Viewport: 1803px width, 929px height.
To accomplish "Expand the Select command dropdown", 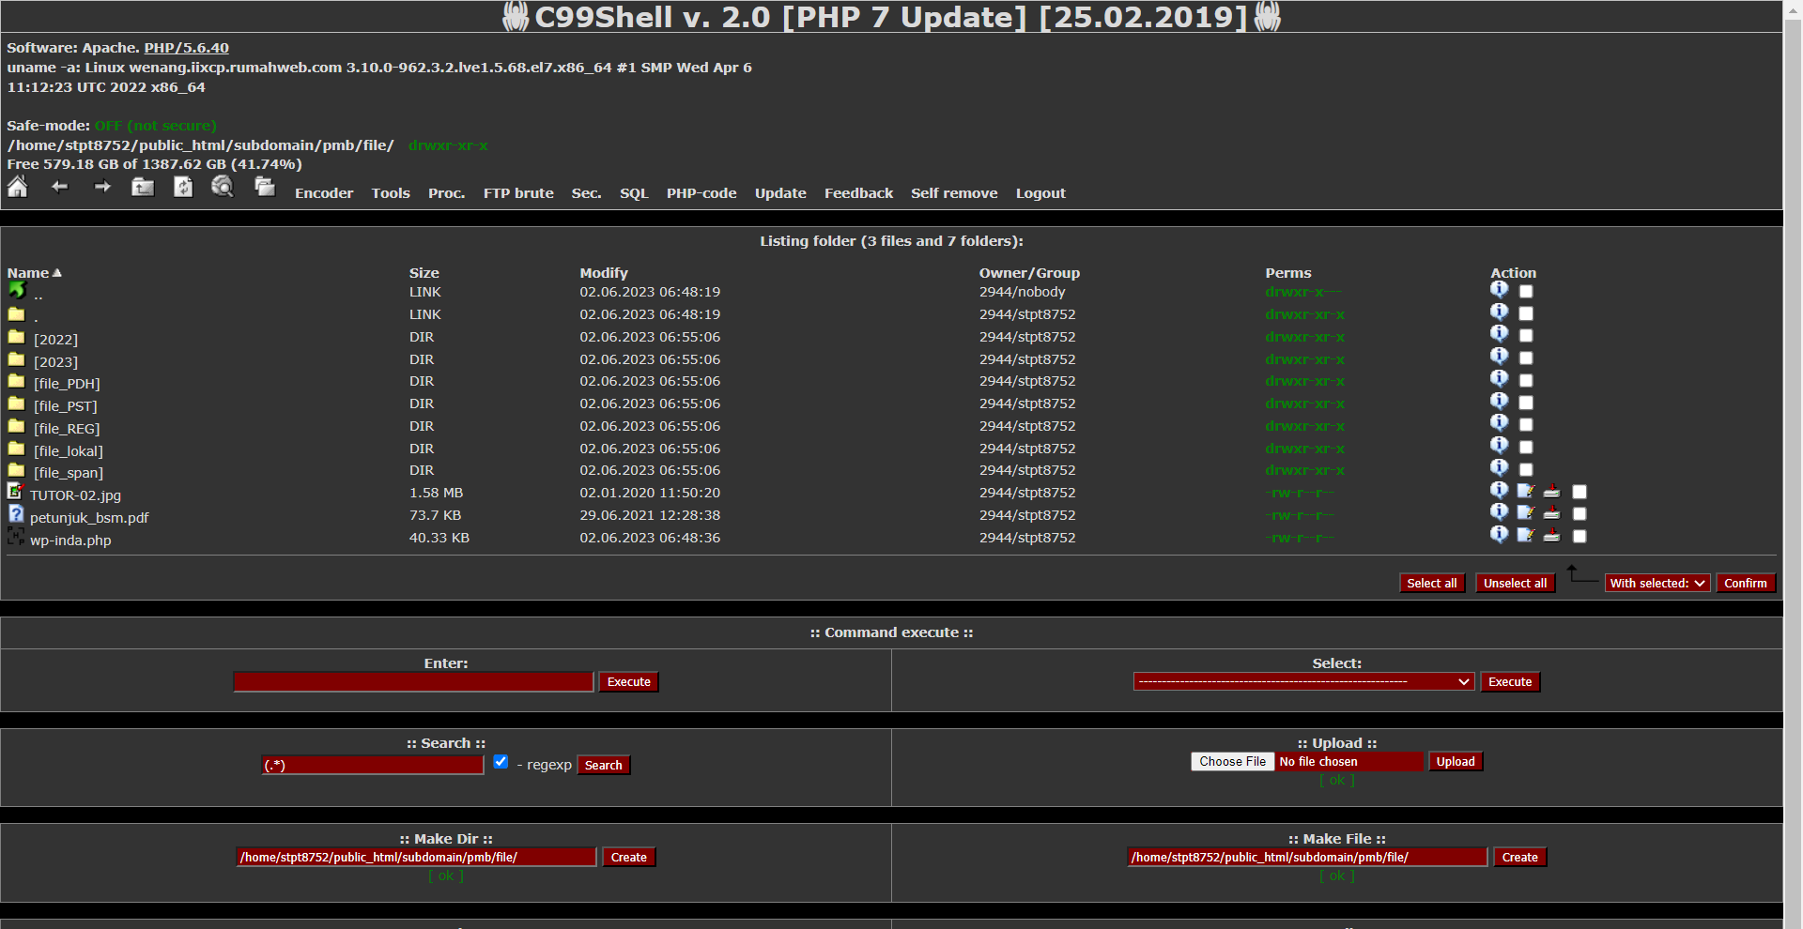I will [x=1303, y=681].
